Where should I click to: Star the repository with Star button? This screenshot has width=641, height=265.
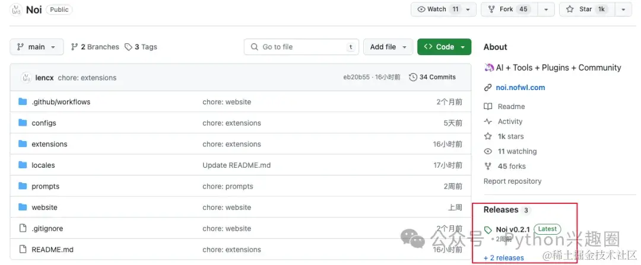point(586,9)
